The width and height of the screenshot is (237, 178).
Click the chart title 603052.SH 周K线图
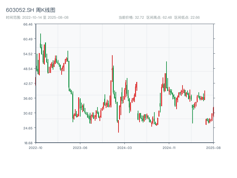click(31, 10)
